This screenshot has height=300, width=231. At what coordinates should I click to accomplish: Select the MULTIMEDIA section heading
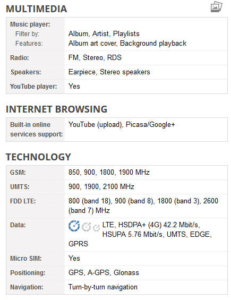pos(37,9)
